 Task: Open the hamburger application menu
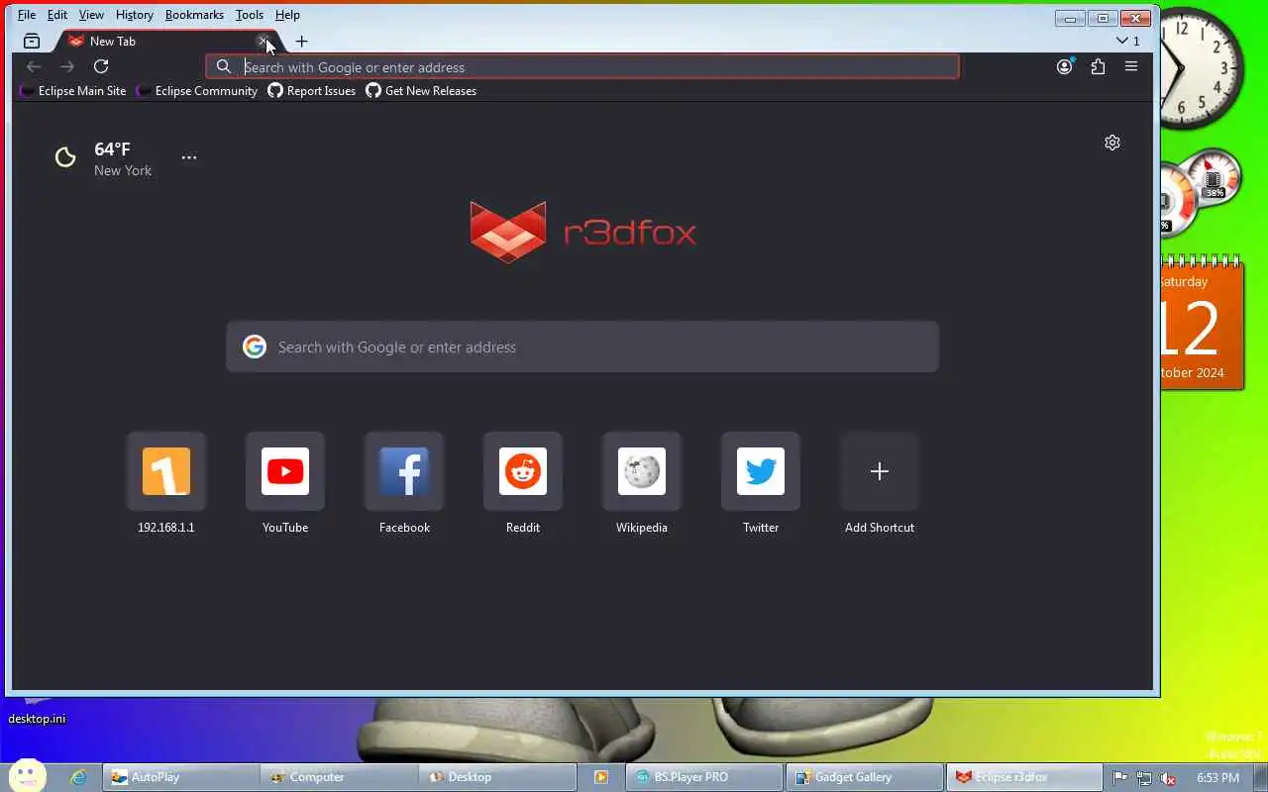click(x=1131, y=66)
